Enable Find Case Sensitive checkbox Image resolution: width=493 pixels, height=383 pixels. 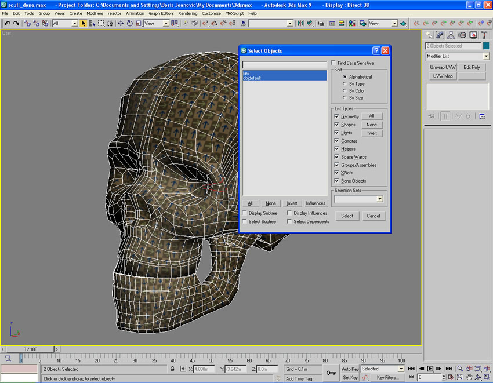click(333, 63)
